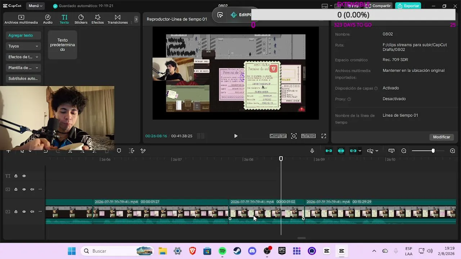Set preview quality via Completa
The height and width of the screenshot is (259, 461).
(x=278, y=136)
